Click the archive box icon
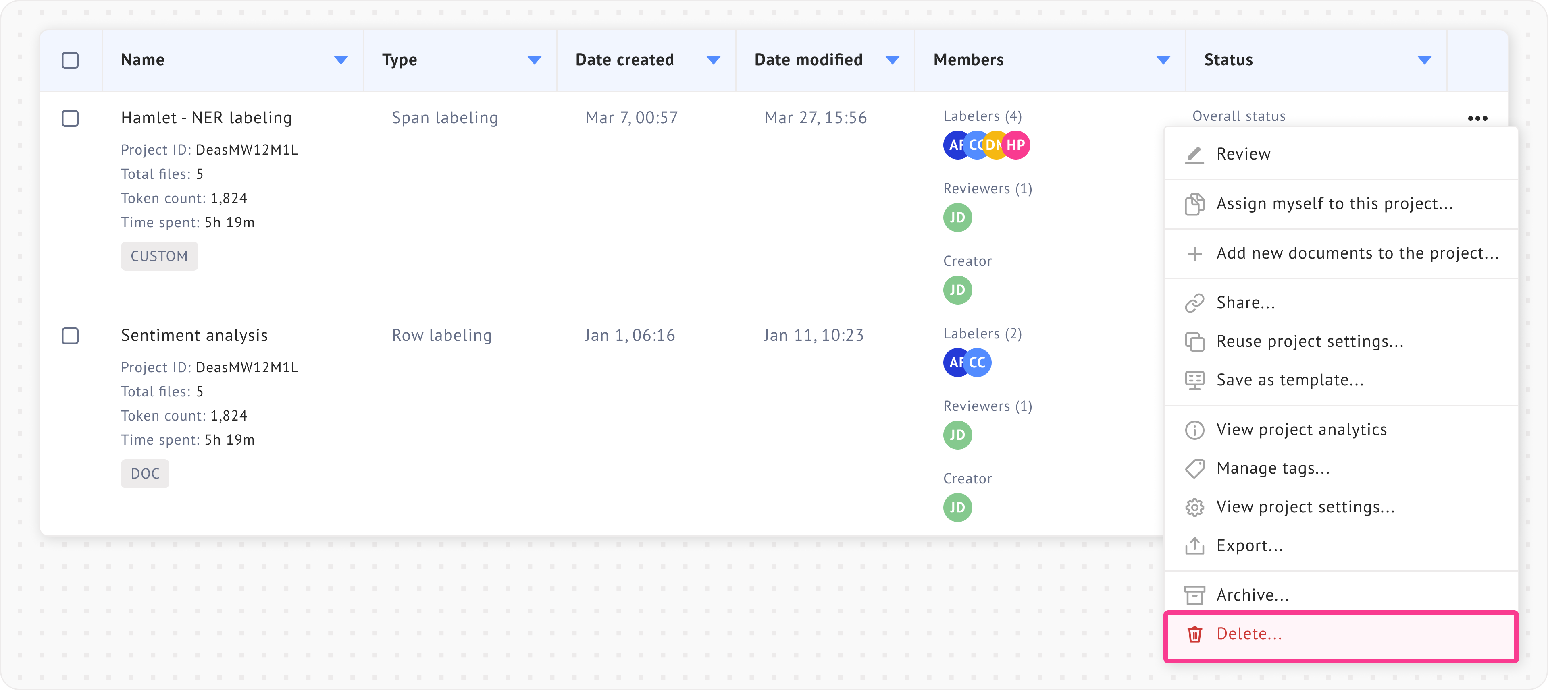This screenshot has width=1548, height=690. point(1194,595)
